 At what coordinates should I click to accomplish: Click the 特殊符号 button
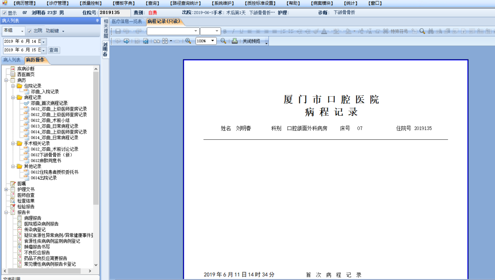point(399,31)
